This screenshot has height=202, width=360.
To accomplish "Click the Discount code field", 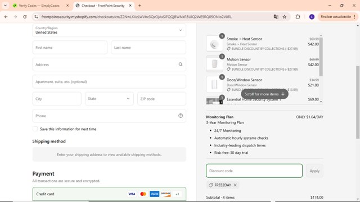I will pyautogui.click(x=254, y=171).
